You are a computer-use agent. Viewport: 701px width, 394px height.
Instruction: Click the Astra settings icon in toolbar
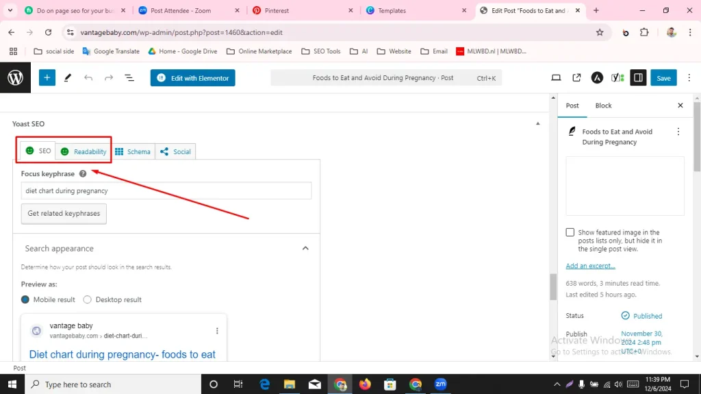tap(596, 78)
